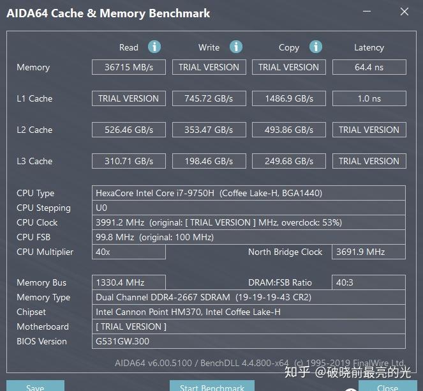Click the Memory Type field DDR4-2667 SDRAM
The width and height of the screenshot is (423, 391).
pos(249,297)
